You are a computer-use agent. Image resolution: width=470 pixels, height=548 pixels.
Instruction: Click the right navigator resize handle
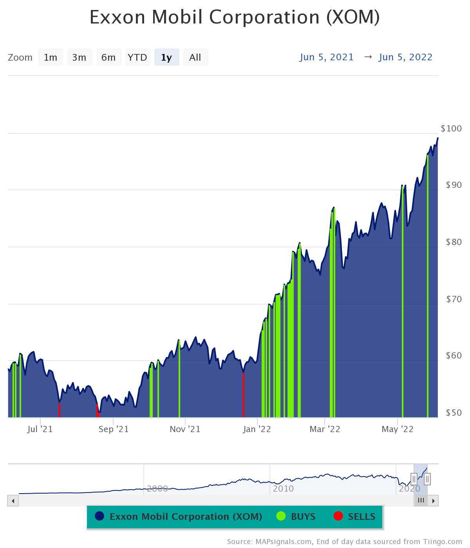pyautogui.click(x=427, y=478)
